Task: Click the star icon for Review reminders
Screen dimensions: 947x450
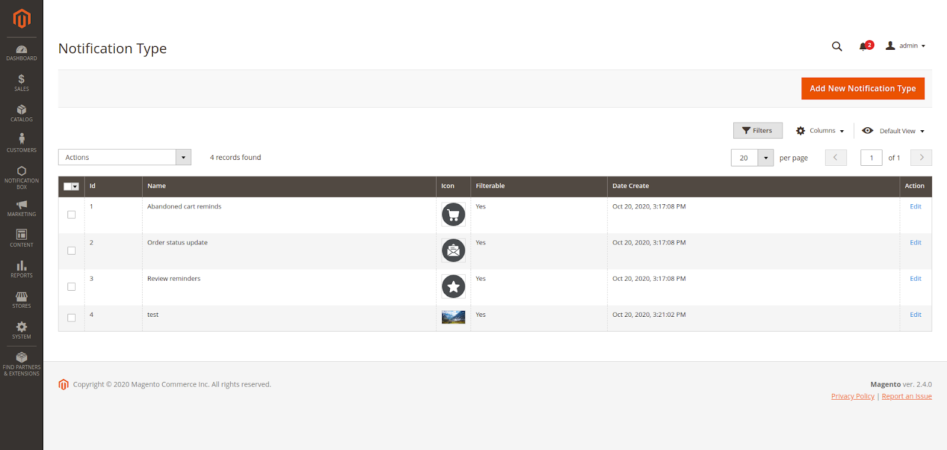Action: pyautogui.click(x=453, y=287)
